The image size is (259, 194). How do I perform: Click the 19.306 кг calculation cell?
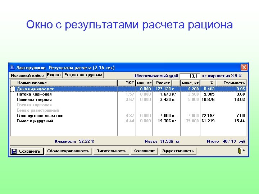pyautogui.click(x=167, y=121)
